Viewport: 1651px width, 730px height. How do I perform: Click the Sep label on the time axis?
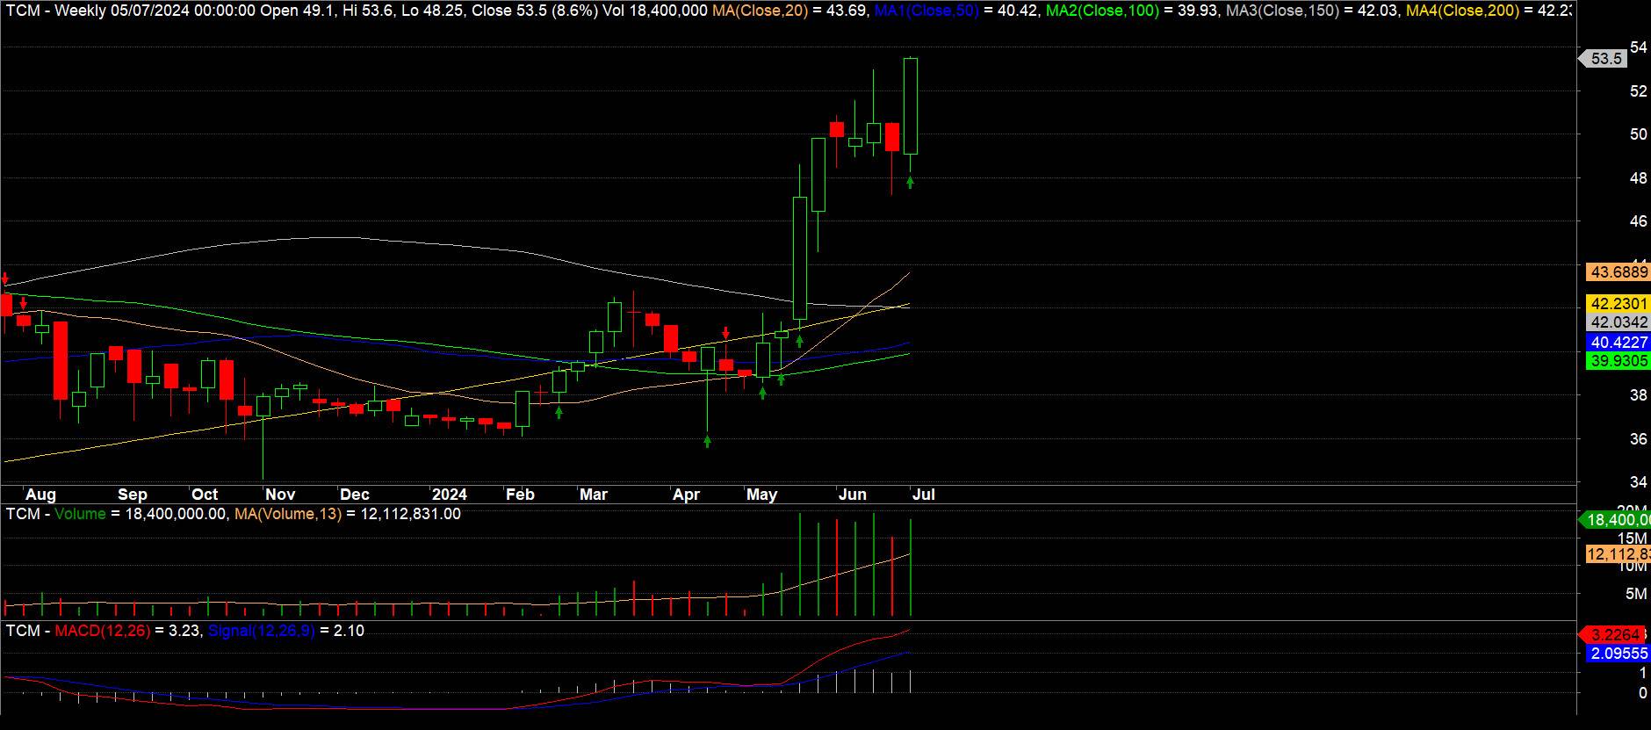coord(133,495)
